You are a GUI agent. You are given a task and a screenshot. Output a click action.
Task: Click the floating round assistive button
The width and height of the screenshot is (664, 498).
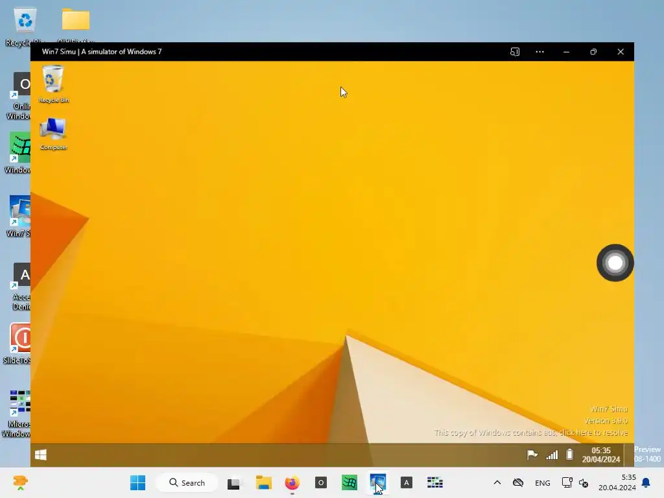(x=615, y=263)
